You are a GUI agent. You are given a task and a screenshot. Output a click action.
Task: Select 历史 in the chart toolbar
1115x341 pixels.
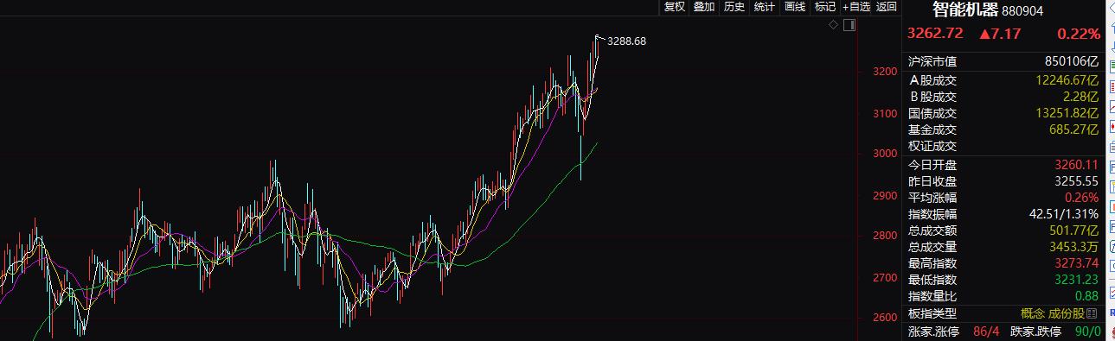pyautogui.click(x=734, y=7)
